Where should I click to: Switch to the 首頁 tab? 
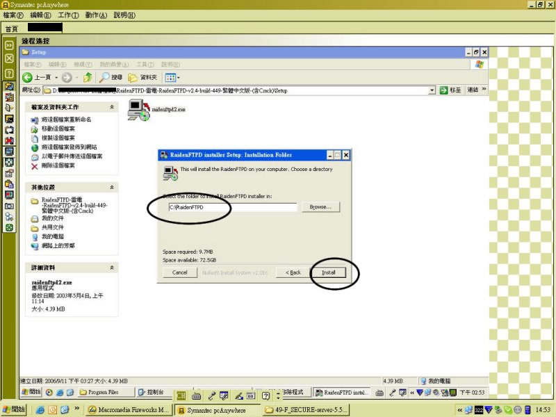[x=11, y=28]
